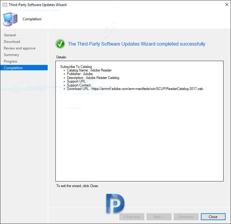This screenshot has height=224, width=231.
Task: Click the wizard title bar icon
Action: pyautogui.click(x=5, y=5)
